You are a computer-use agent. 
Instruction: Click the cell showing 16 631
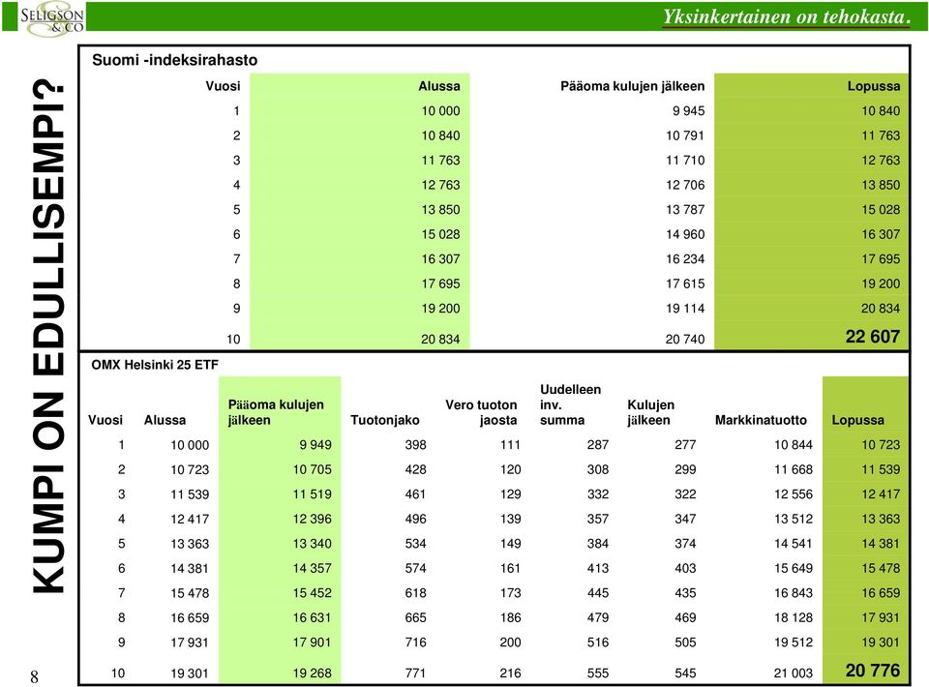pyautogui.click(x=313, y=617)
